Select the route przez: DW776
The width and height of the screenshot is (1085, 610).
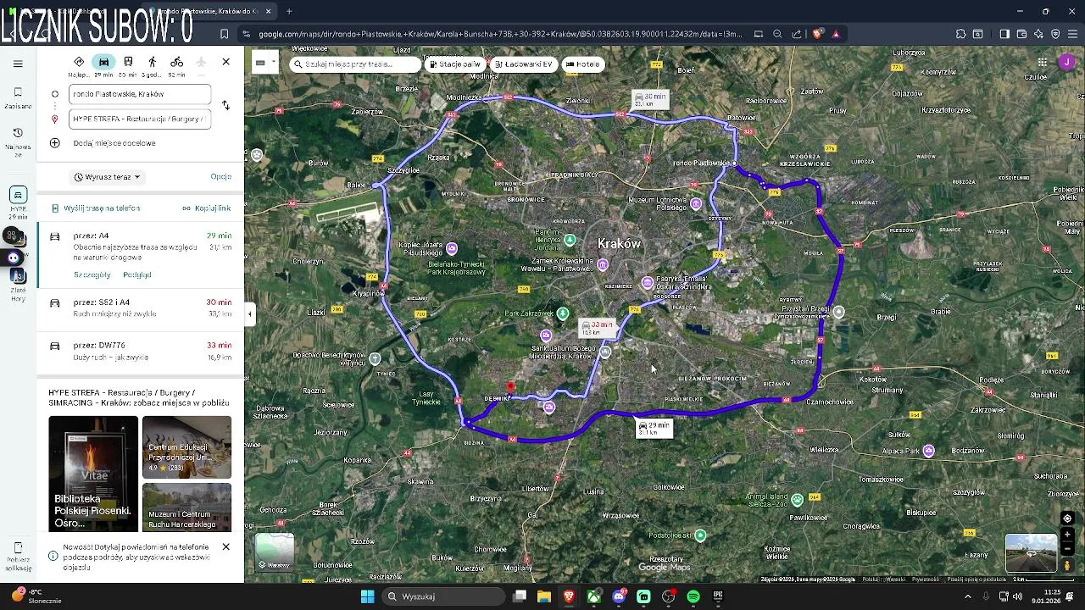click(x=141, y=352)
